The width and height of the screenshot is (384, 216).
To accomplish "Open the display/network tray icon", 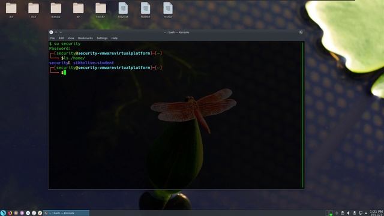I will [361, 213].
